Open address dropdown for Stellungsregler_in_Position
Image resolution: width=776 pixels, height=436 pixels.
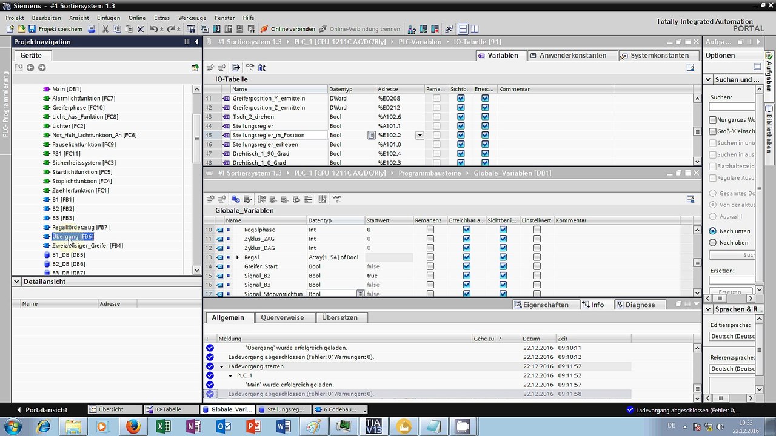[x=420, y=135]
